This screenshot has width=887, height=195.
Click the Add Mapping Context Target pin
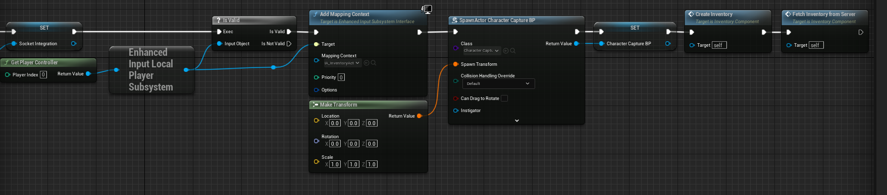click(317, 44)
